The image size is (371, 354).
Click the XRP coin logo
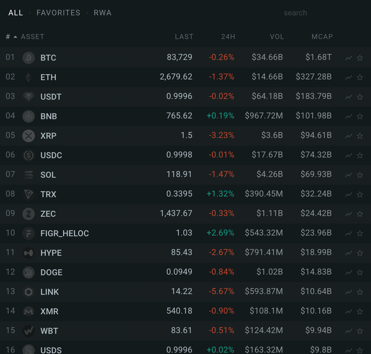[29, 136]
